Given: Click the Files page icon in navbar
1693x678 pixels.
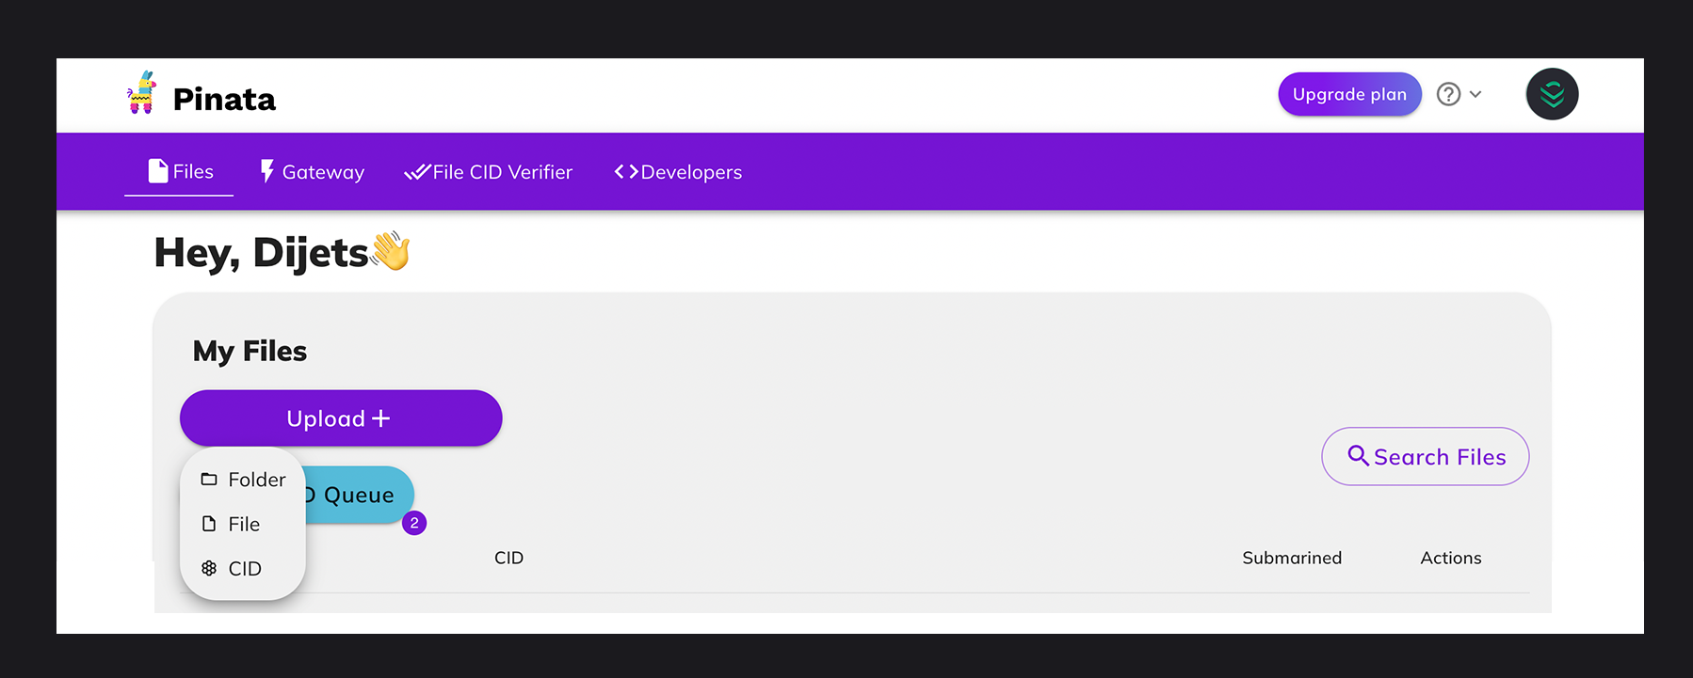Looking at the screenshot, I should pyautogui.click(x=158, y=171).
